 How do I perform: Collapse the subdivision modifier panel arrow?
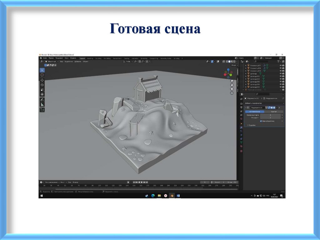[x=246, y=108]
